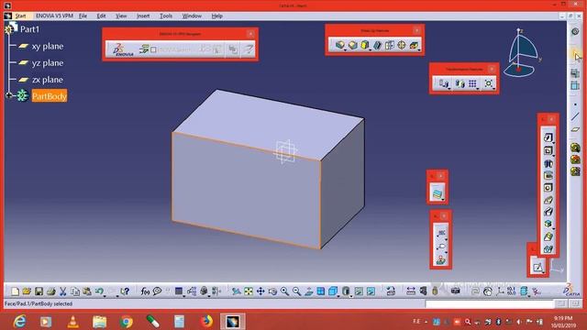Screen dimensions: 587x330
Task: Click the Text with Leader annotation icon
Action: (x=442, y=233)
